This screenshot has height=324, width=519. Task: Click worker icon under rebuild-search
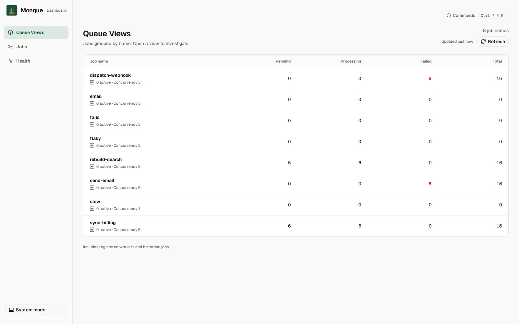coord(92,167)
